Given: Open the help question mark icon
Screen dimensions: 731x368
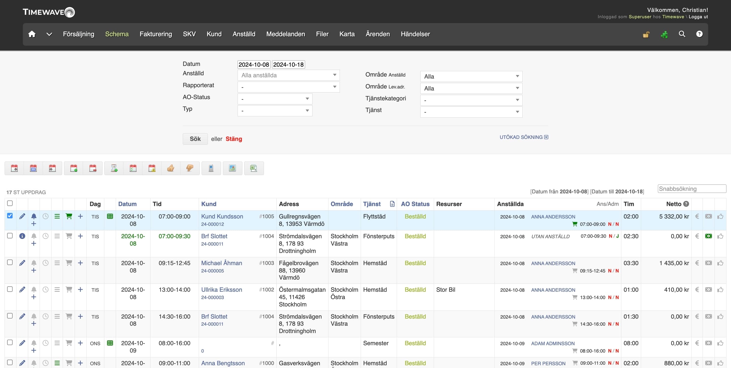Looking at the screenshot, I should pos(700,34).
